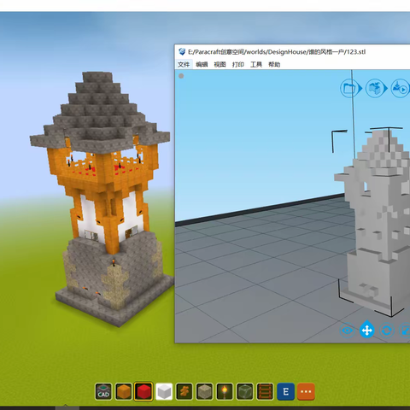Click the grey status dot in slicer viewport
This screenshot has height=410, width=410.
[x=181, y=76]
